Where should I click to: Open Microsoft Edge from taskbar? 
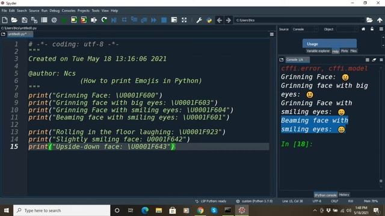coord(145,211)
